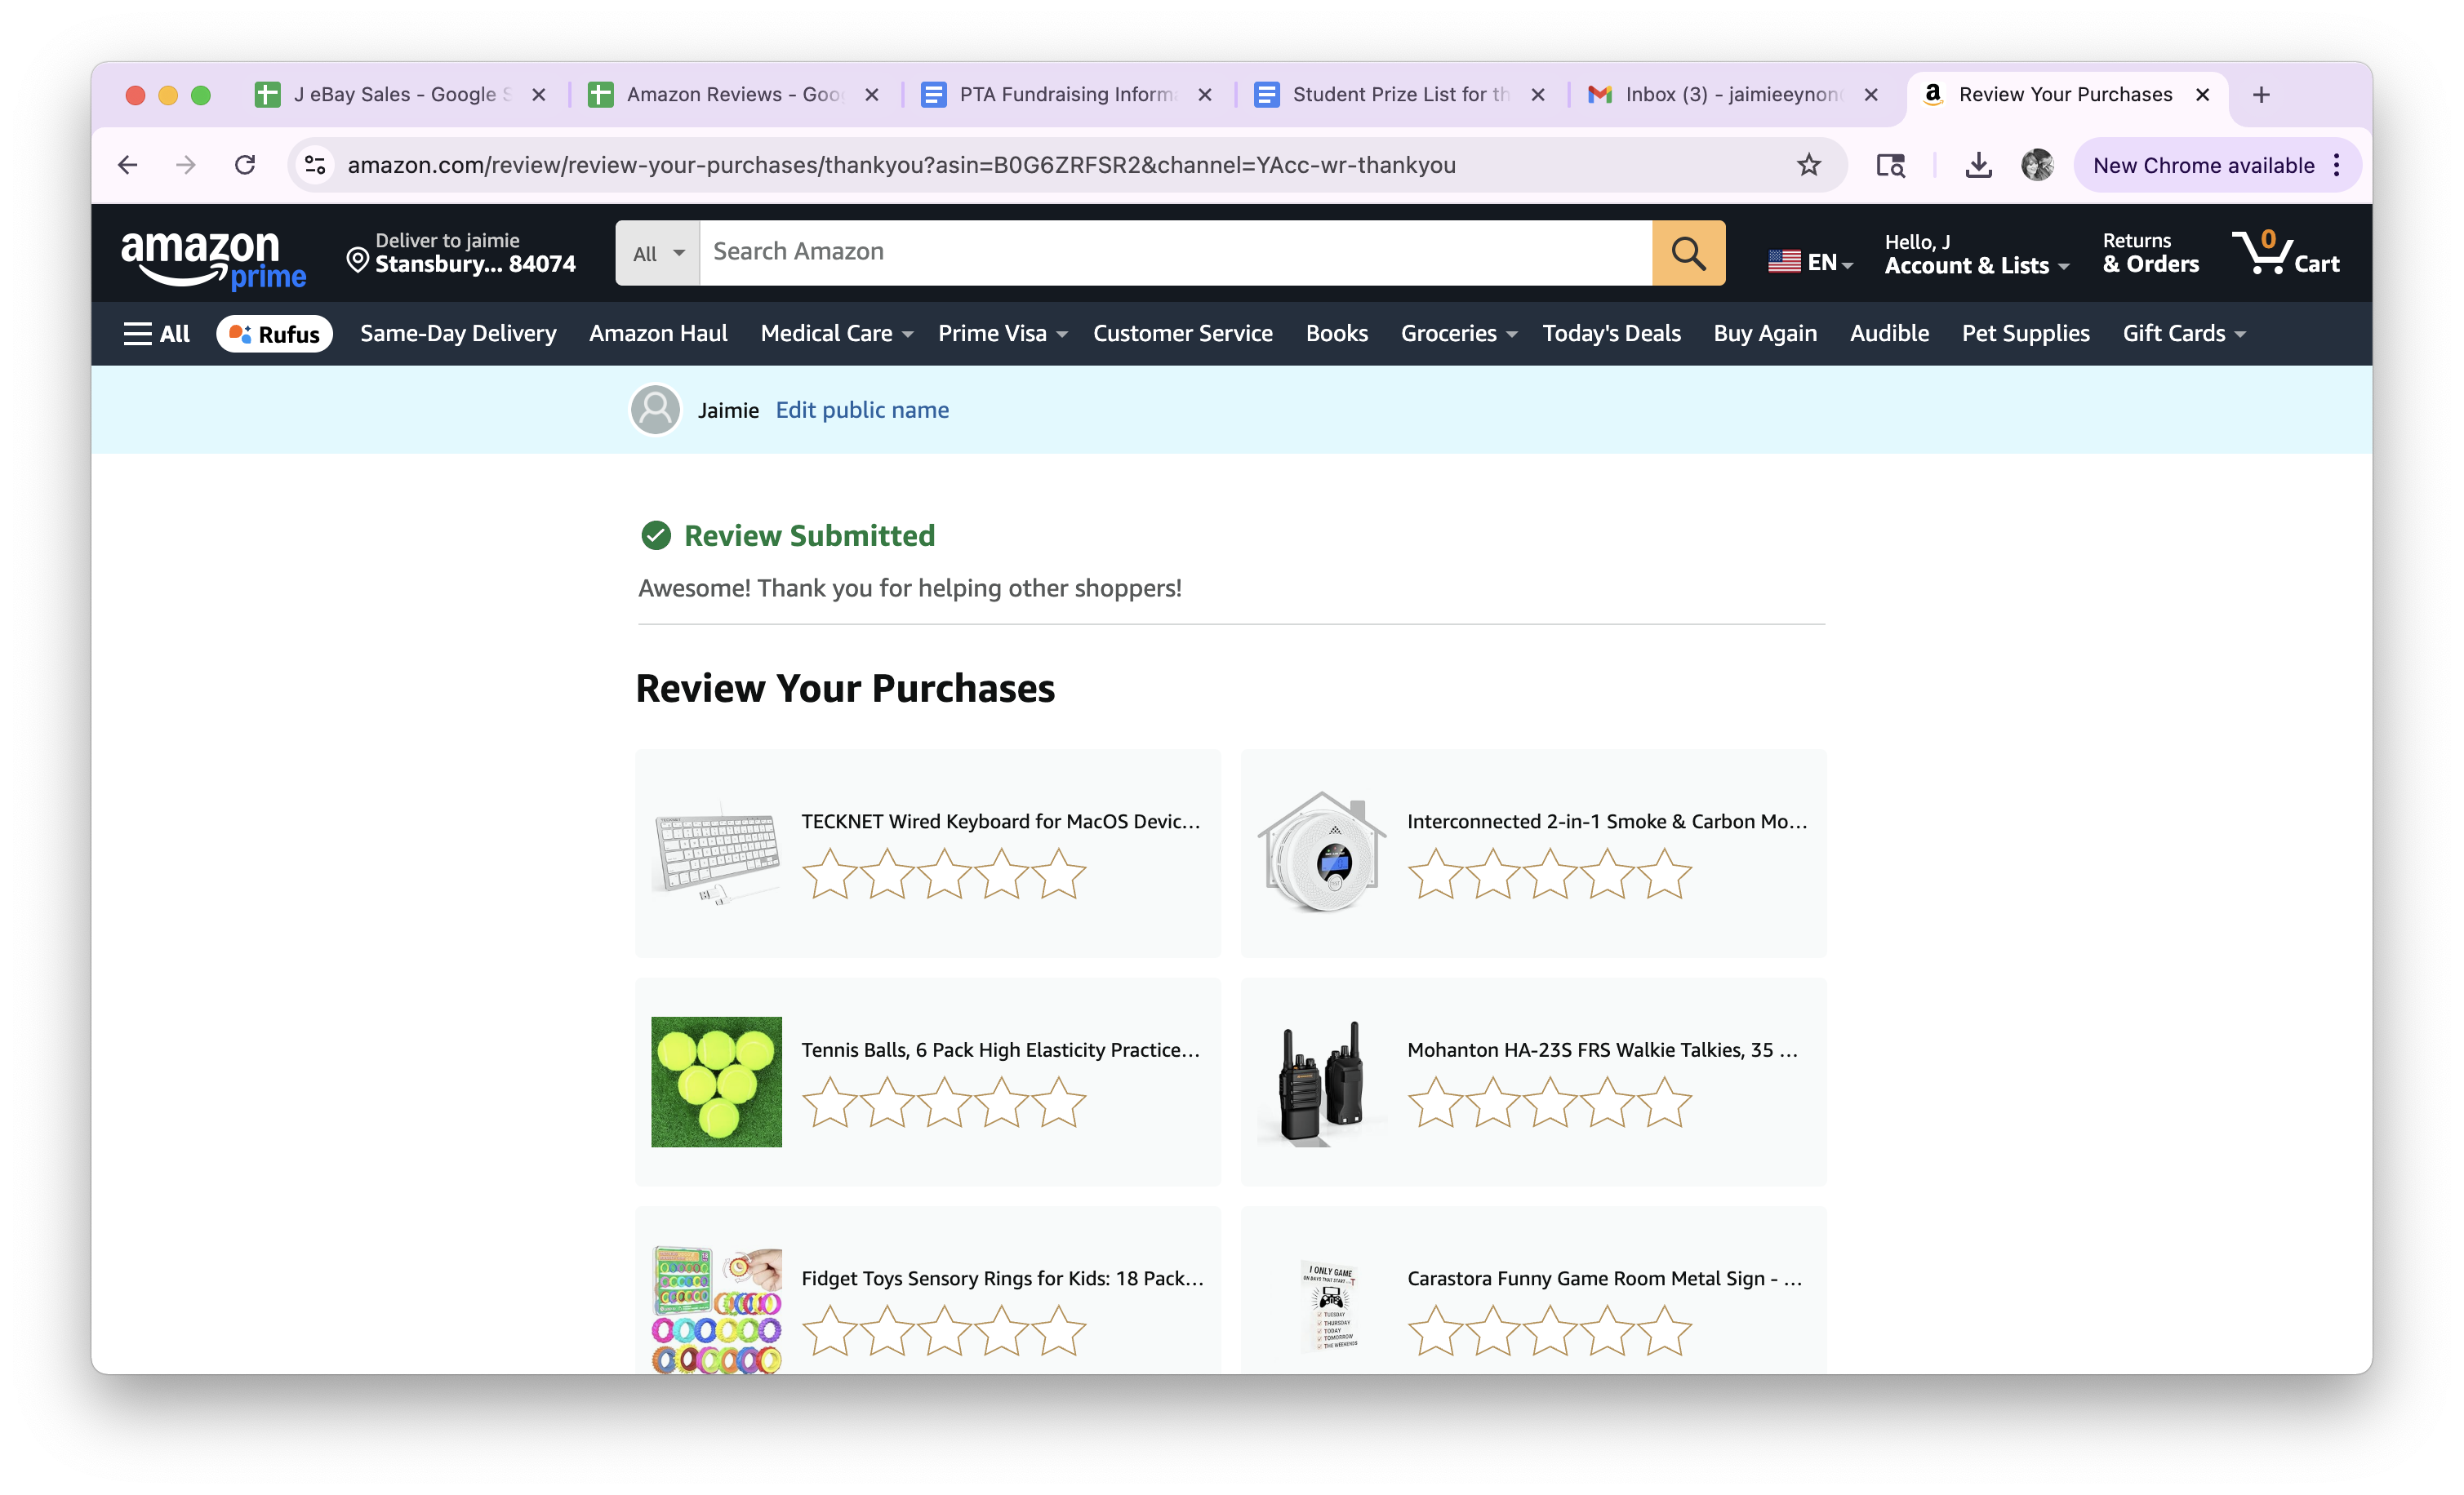The width and height of the screenshot is (2464, 1495).
Task: Open Same-Day Delivery in the nav bar
Action: tap(458, 334)
